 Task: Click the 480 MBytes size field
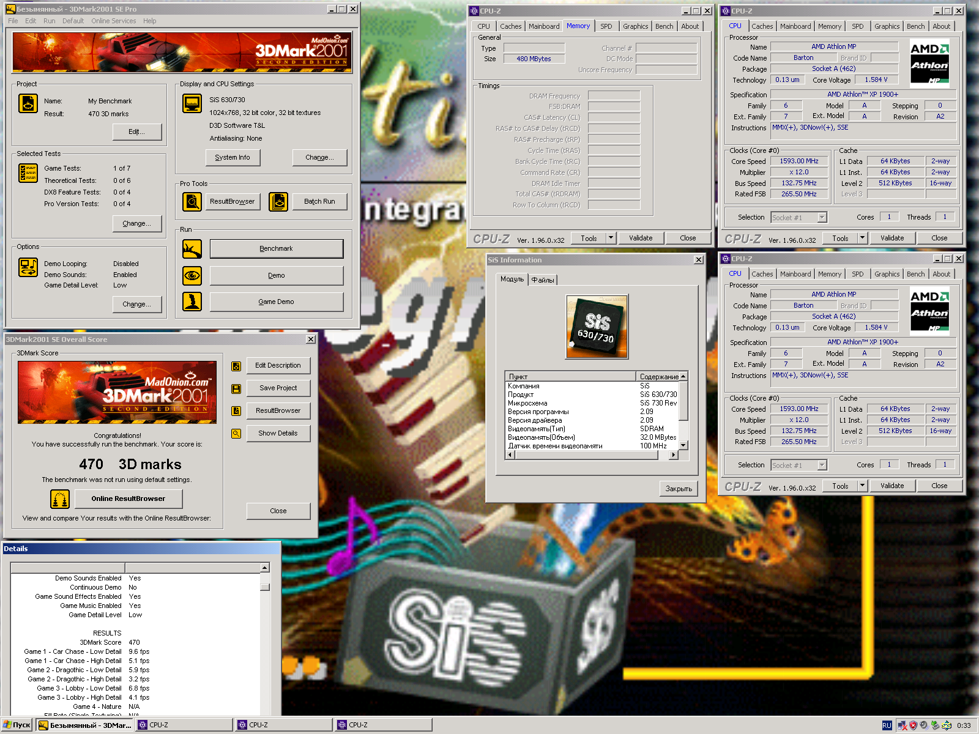click(534, 59)
